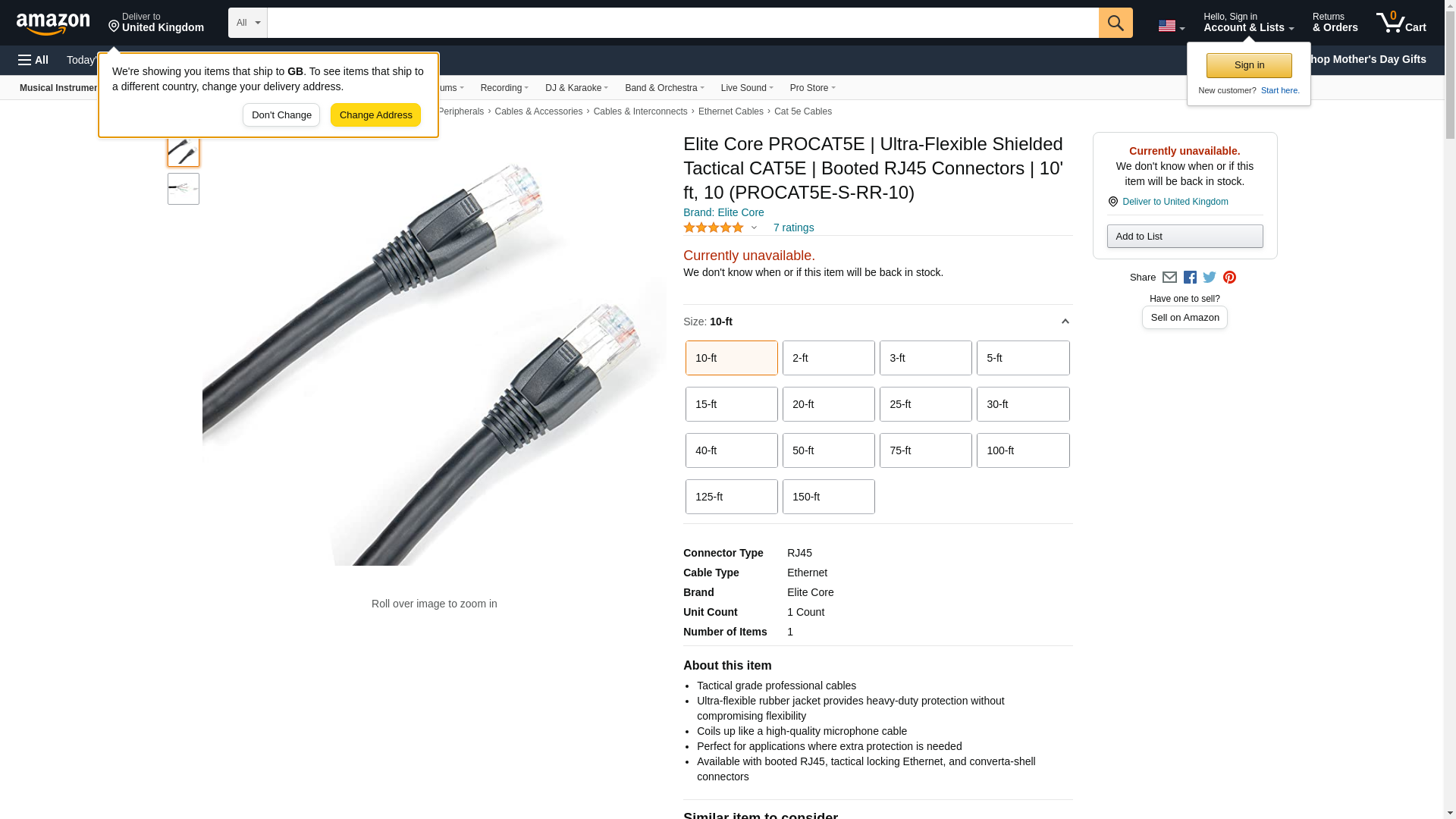Image resolution: width=1456 pixels, height=819 pixels.
Task: Open the Live Sound menu
Action: [746, 88]
